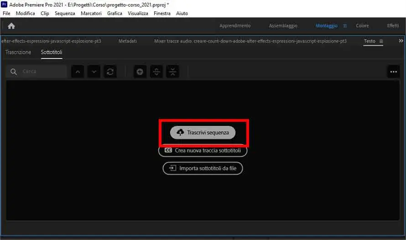Viewport: 406px width, 240px height.
Task: Click Crea nuova traccia sottotitoli
Action: point(203,151)
